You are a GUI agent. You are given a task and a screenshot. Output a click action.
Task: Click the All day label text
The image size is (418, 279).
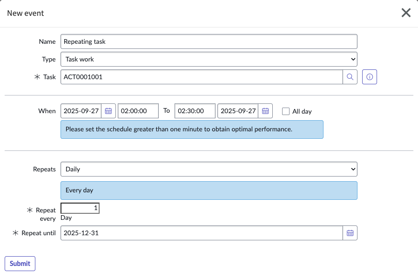(302, 111)
